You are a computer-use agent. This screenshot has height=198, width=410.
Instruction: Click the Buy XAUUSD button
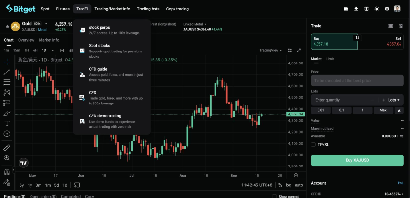pyautogui.click(x=357, y=160)
